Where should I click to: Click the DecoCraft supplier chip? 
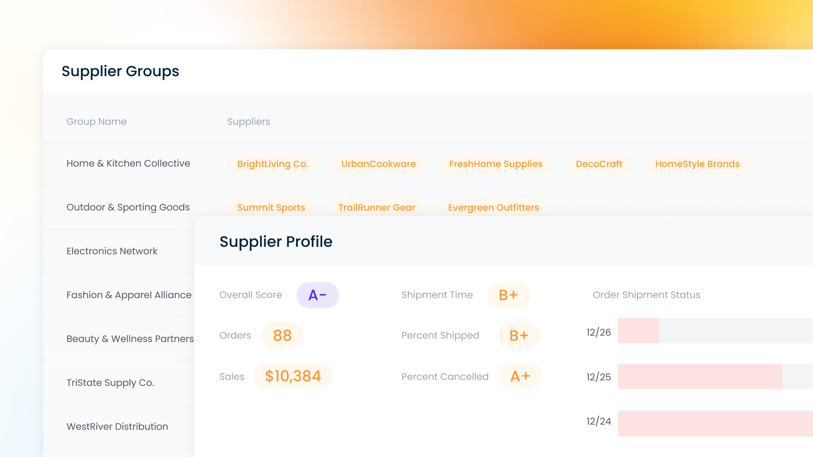(x=599, y=164)
